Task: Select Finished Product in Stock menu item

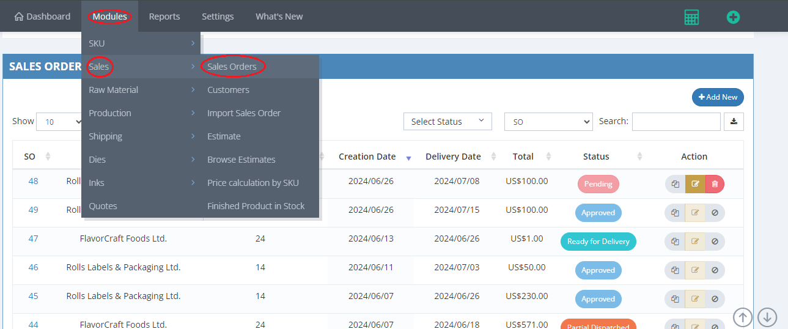Action: (256, 206)
